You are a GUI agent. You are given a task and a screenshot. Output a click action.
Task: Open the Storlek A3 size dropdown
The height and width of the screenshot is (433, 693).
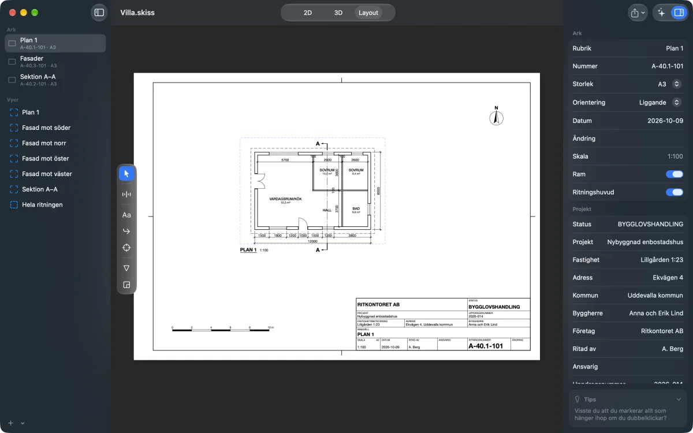pyautogui.click(x=676, y=84)
